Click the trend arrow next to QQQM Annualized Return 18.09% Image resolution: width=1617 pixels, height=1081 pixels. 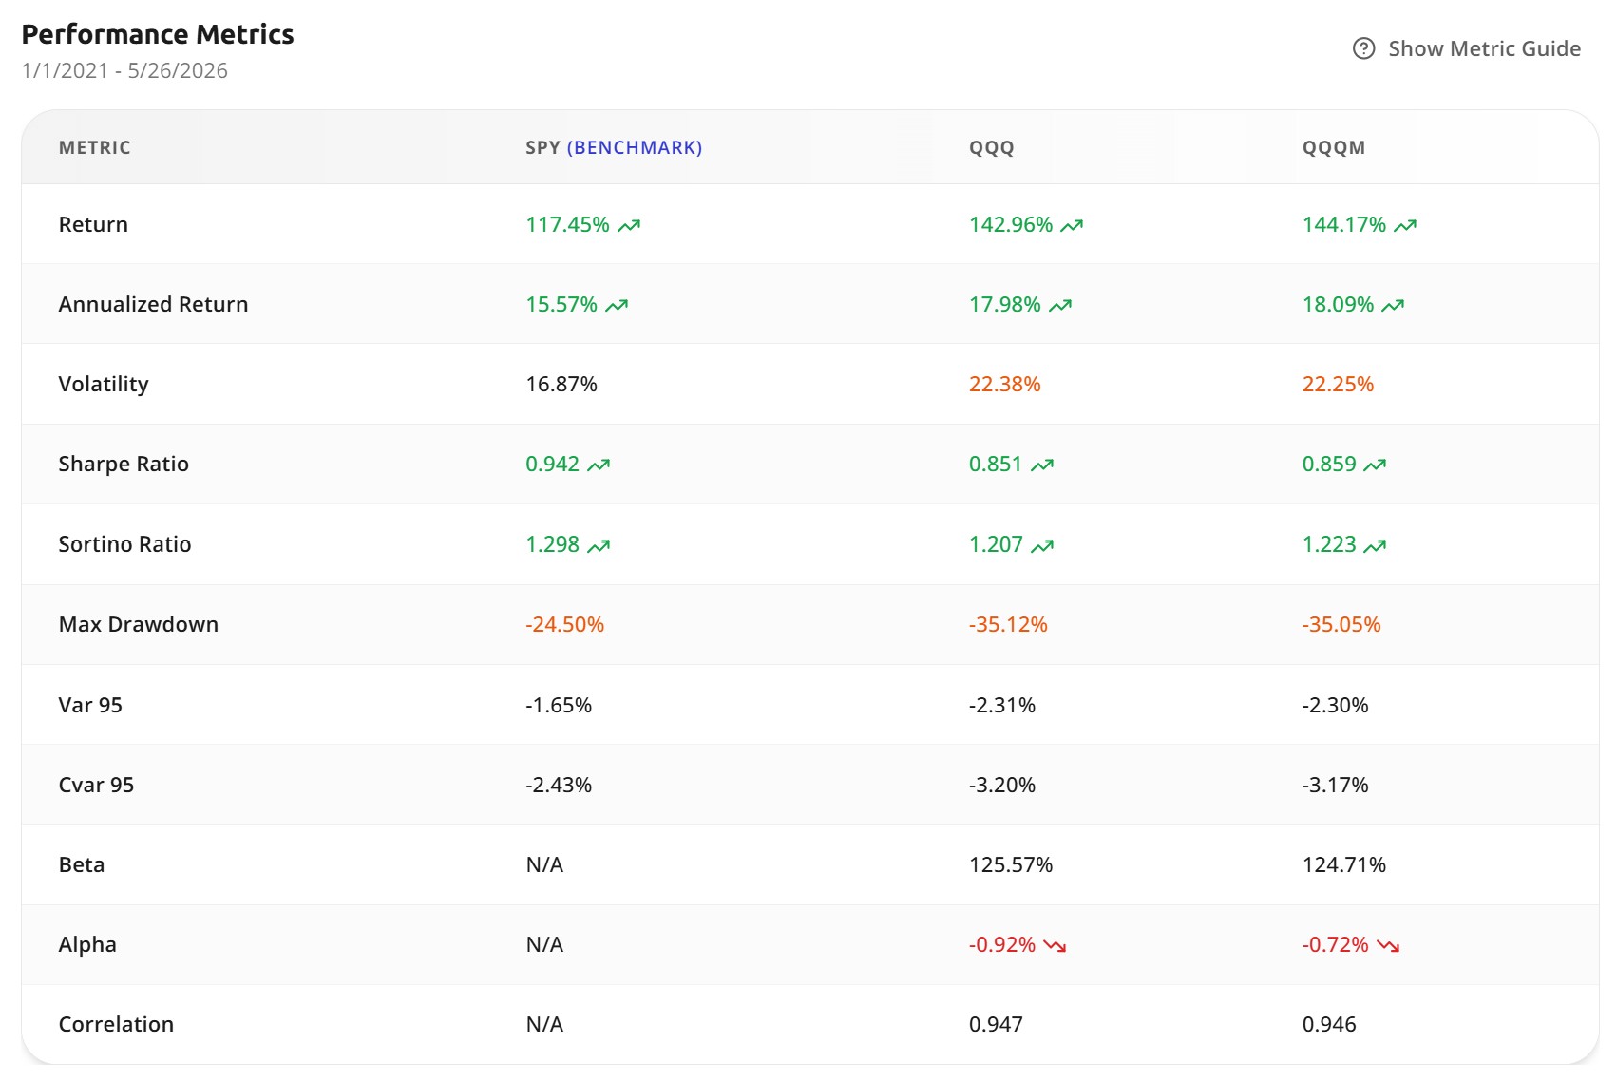tap(1393, 305)
